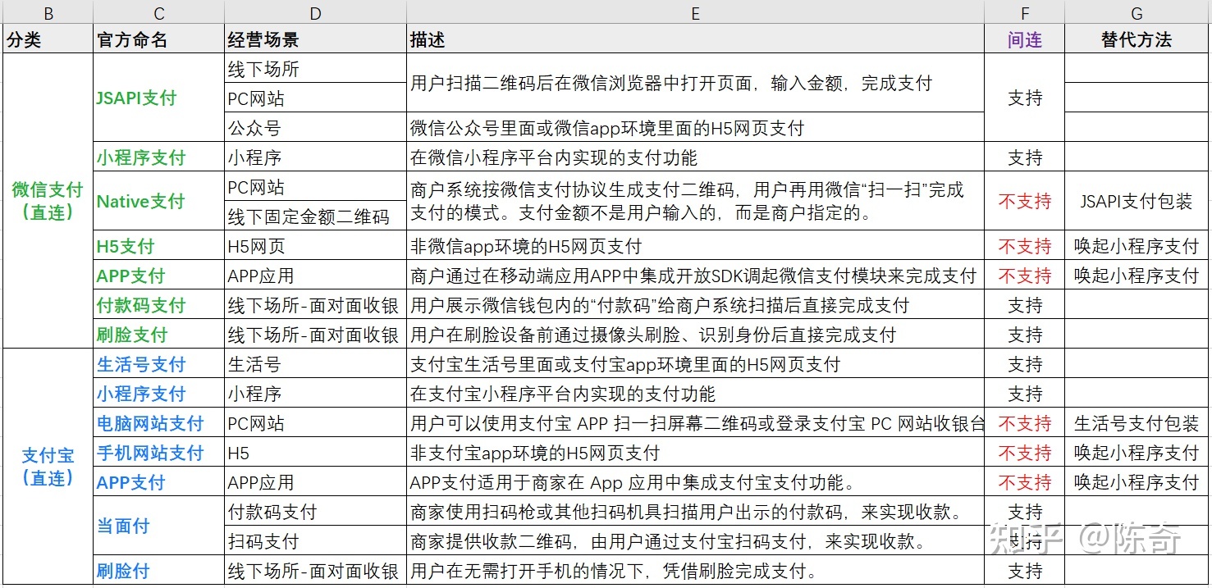Viewport: 1212px width, 588px height.
Task: Select description 非支付宝app环境的H5网页支付
Action: point(695,453)
